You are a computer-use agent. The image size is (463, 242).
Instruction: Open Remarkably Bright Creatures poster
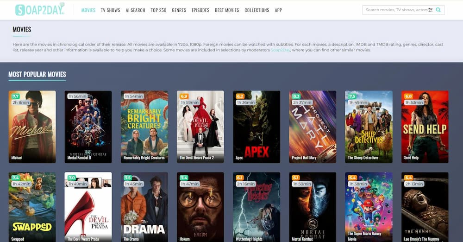click(144, 127)
